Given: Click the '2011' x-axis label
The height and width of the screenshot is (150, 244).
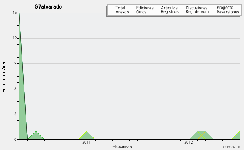Looking at the screenshot, I should [x=86, y=142].
